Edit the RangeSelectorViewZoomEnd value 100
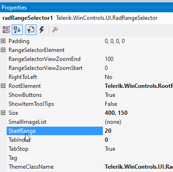Image resolution: width=173 pixels, height=172 pixels. [138, 59]
